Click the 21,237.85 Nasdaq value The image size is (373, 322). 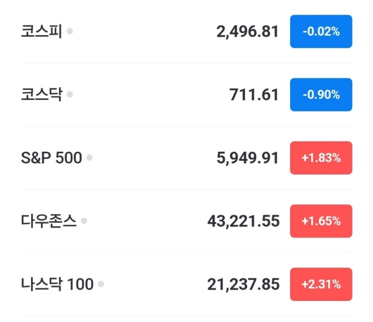(243, 284)
